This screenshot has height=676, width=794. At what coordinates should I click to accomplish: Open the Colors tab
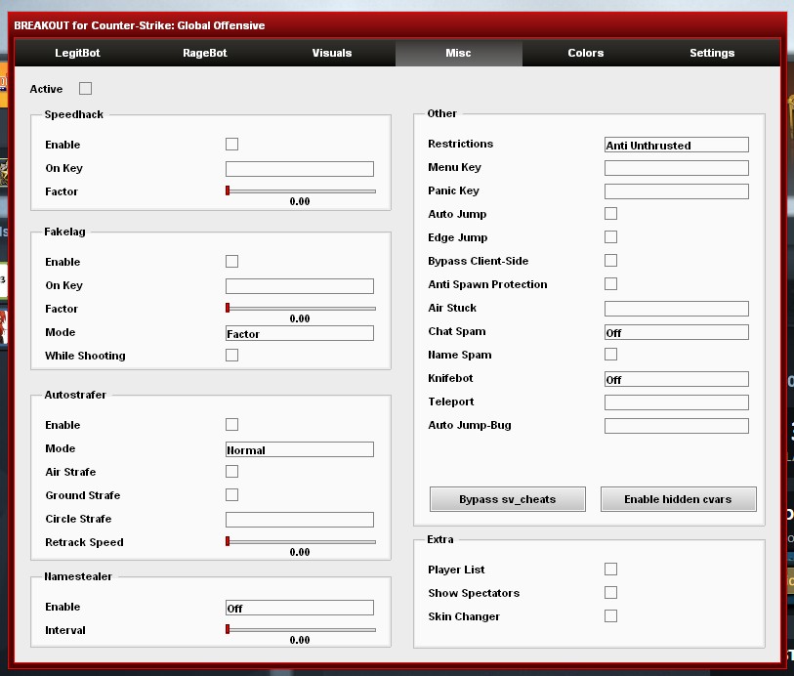coord(585,53)
